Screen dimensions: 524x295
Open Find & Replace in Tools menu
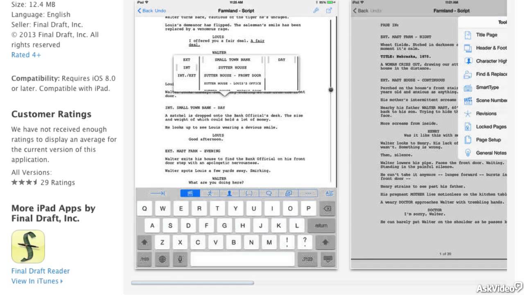coord(485,74)
